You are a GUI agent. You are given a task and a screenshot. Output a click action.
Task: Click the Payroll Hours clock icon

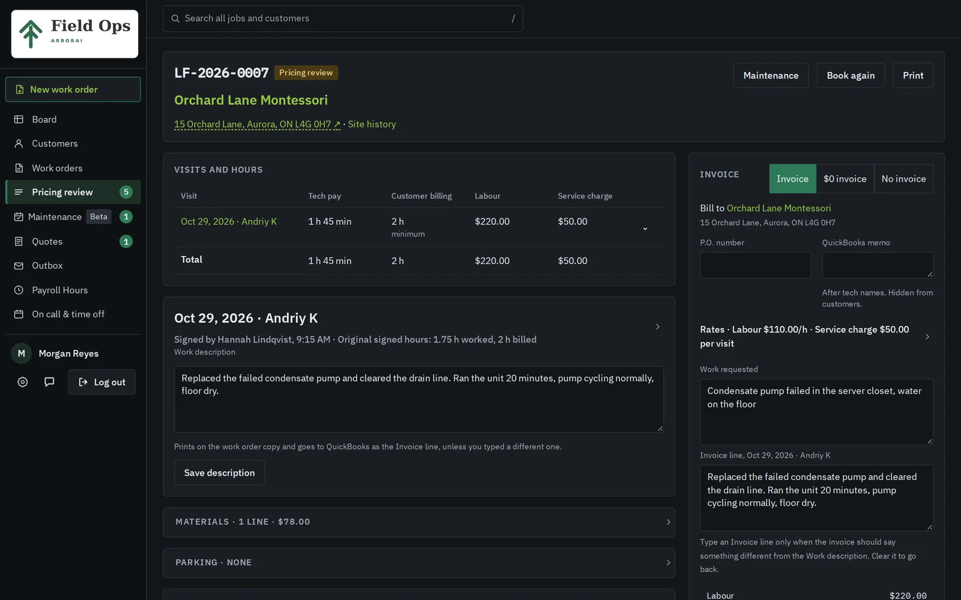19,290
